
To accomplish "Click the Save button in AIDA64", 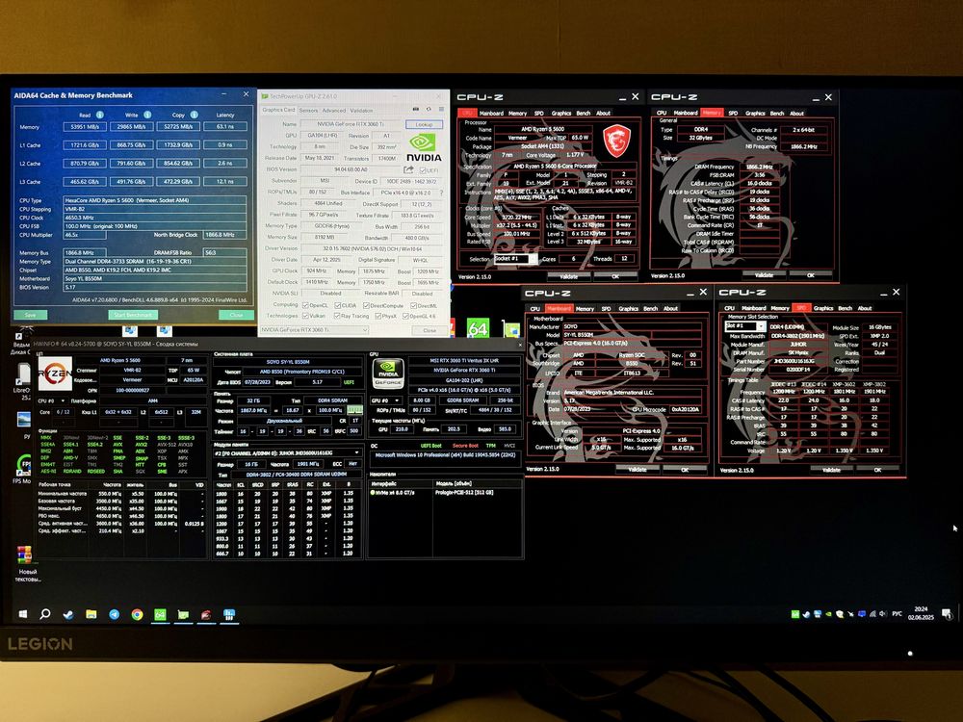I will 31,315.
